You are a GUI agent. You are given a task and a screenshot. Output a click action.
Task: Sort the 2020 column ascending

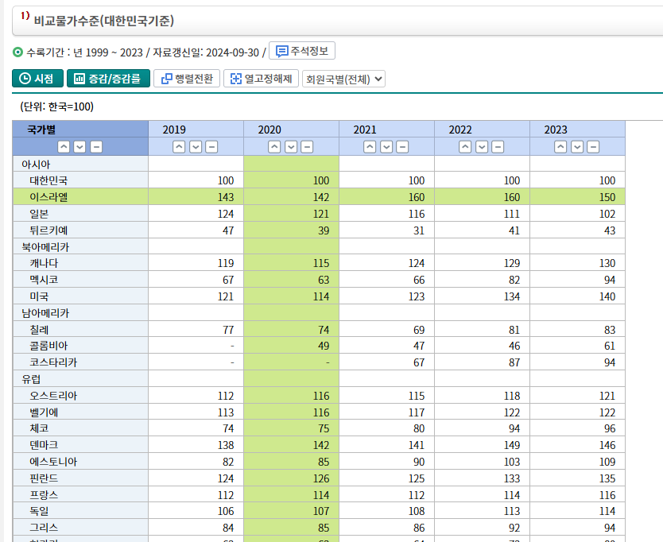pos(274,146)
